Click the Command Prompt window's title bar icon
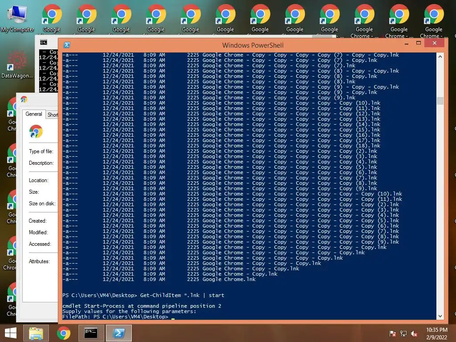The image size is (456, 342). [44, 42]
